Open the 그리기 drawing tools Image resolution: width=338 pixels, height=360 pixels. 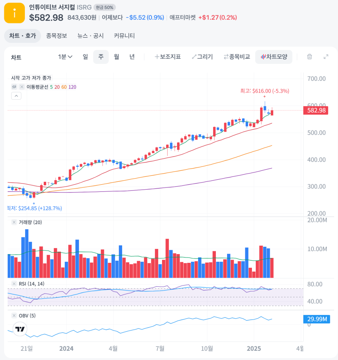[x=203, y=57]
